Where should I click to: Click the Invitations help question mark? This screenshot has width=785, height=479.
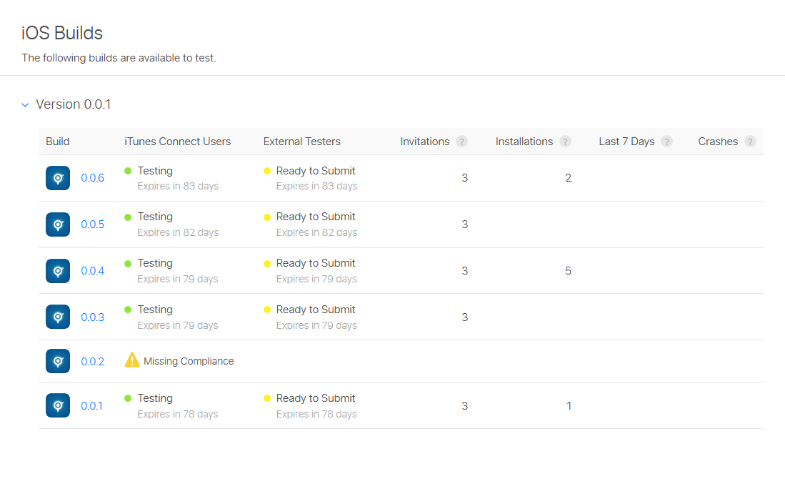(x=461, y=142)
